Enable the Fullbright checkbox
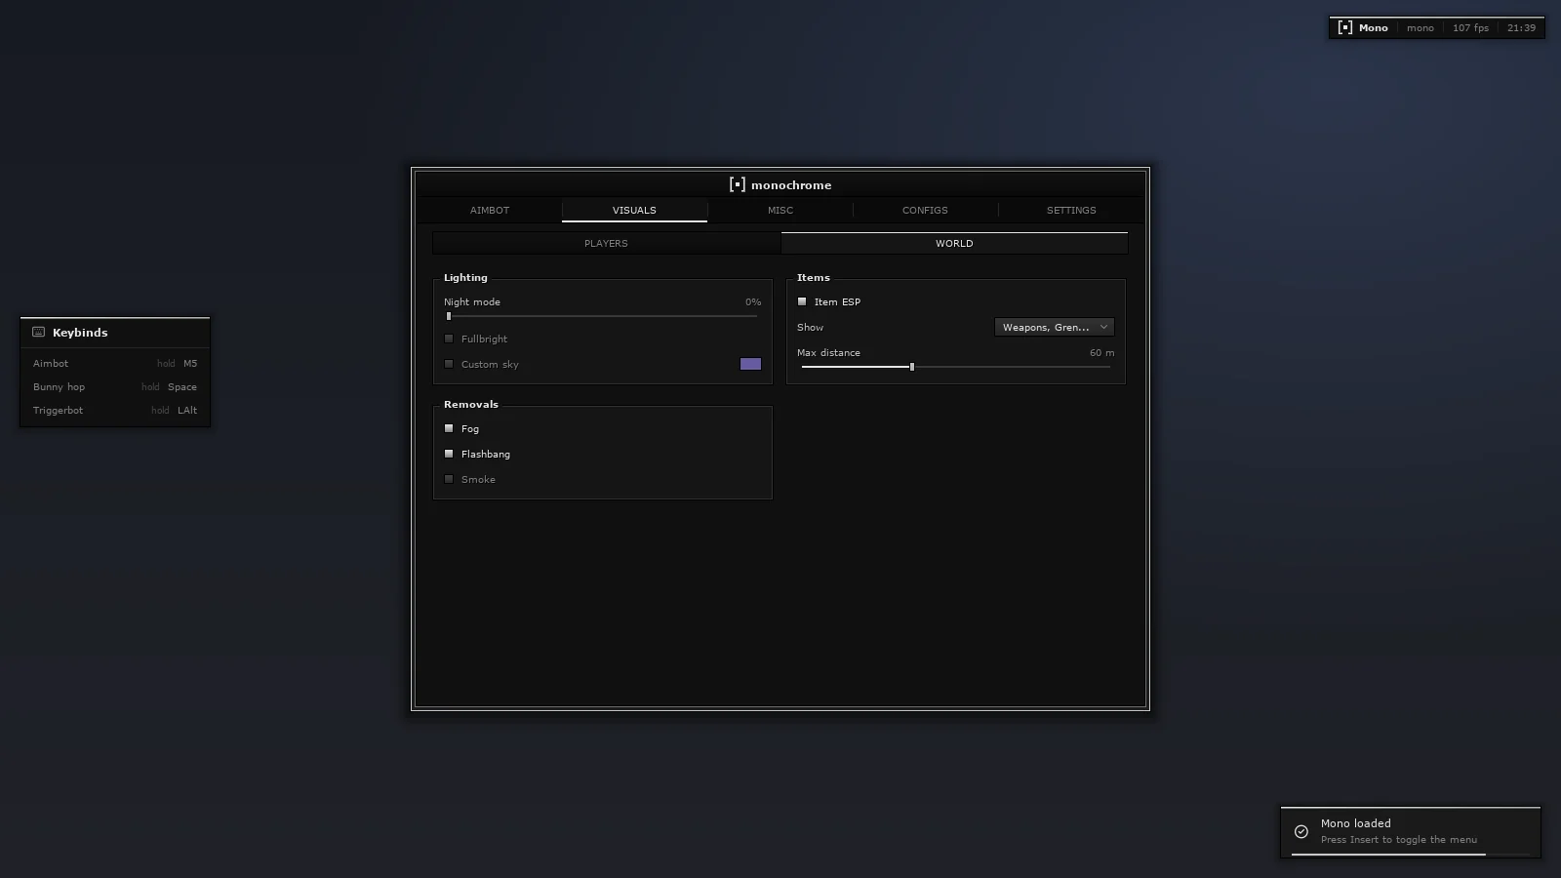 (449, 339)
